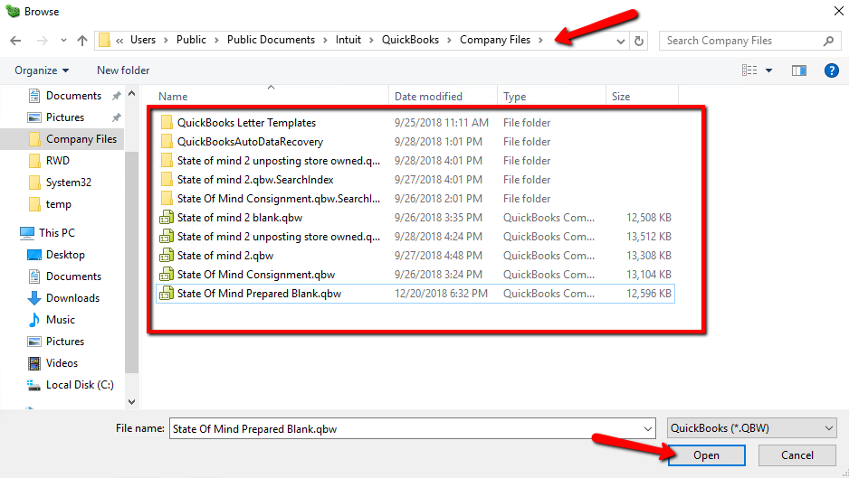Open the QuickBooks (*.QBW) file type dropdown
Image resolution: width=849 pixels, height=478 pixels.
tap(751, 428)
